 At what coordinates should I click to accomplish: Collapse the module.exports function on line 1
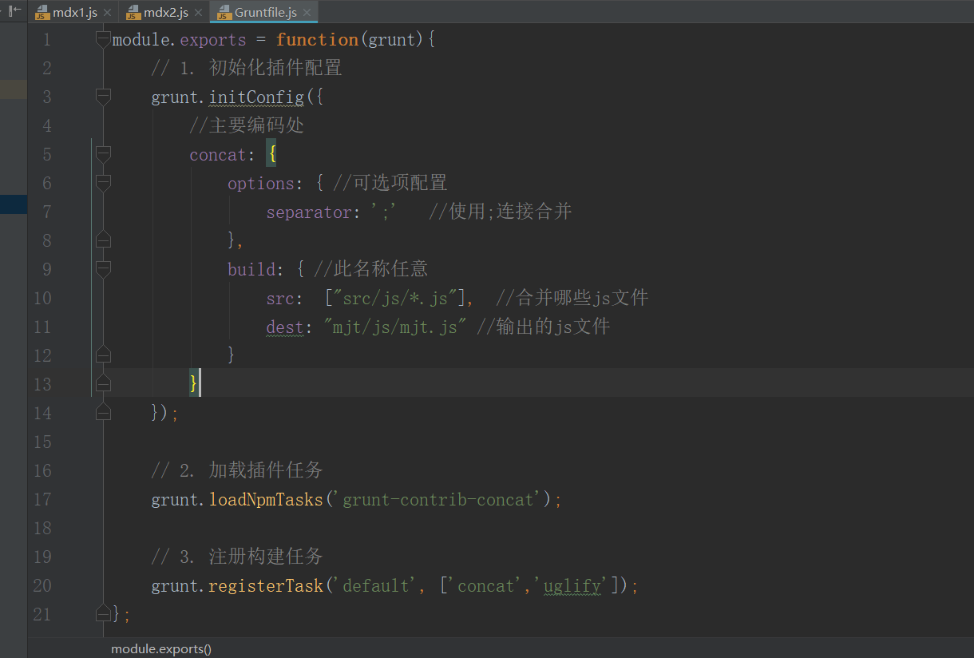103,40
